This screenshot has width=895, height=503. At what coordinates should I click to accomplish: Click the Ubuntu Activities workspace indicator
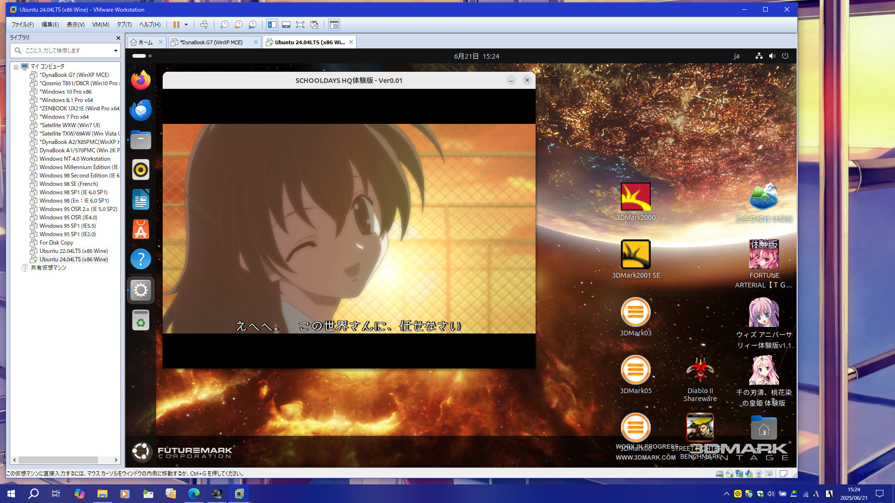click(x=142, y=56)
